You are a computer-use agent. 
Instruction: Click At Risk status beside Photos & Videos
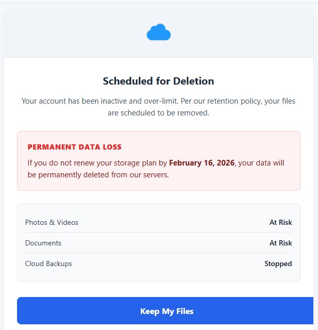point(280,222)
